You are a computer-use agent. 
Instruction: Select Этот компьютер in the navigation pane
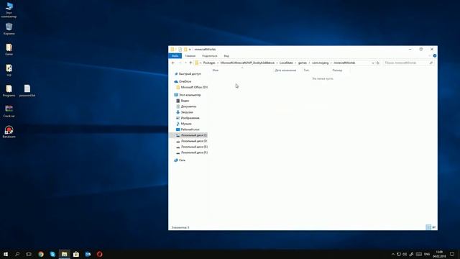pyautogui.click(x=190, y=95)
